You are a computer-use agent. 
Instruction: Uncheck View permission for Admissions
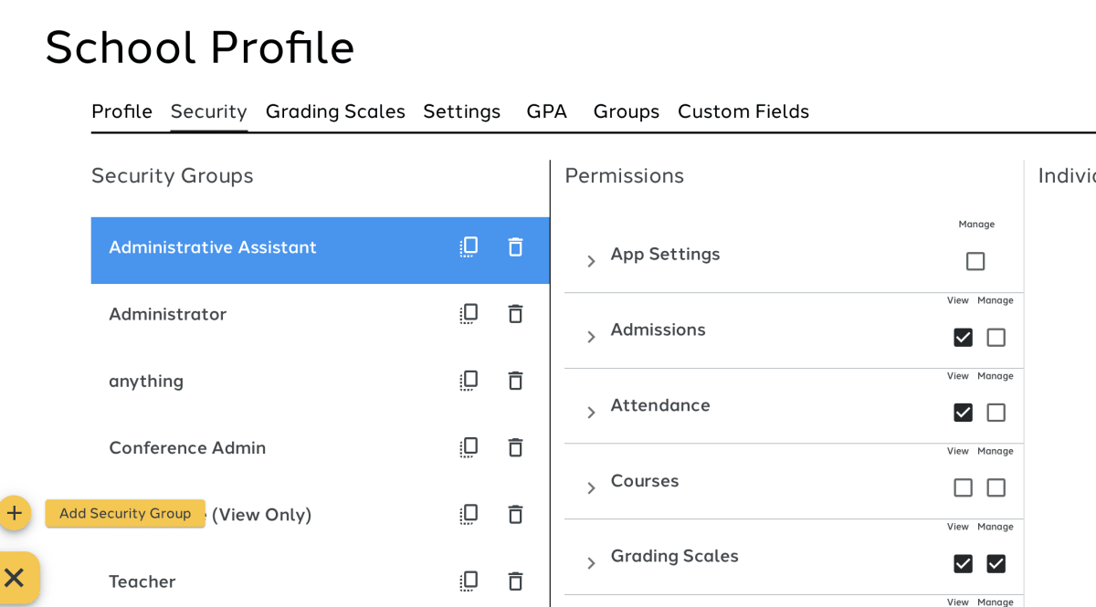[x=963, y=338]
